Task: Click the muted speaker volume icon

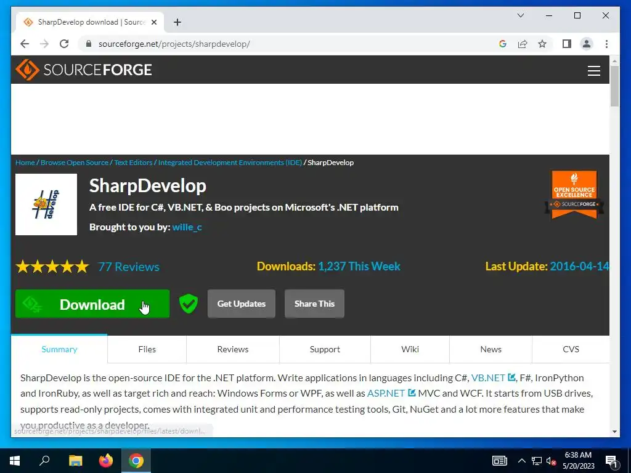Action: (x=552, y=461)
